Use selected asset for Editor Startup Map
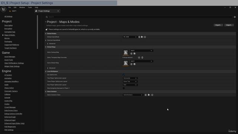The height and width of the screenshot is (134, 238). pyautogui.click(x=131, y=54)
